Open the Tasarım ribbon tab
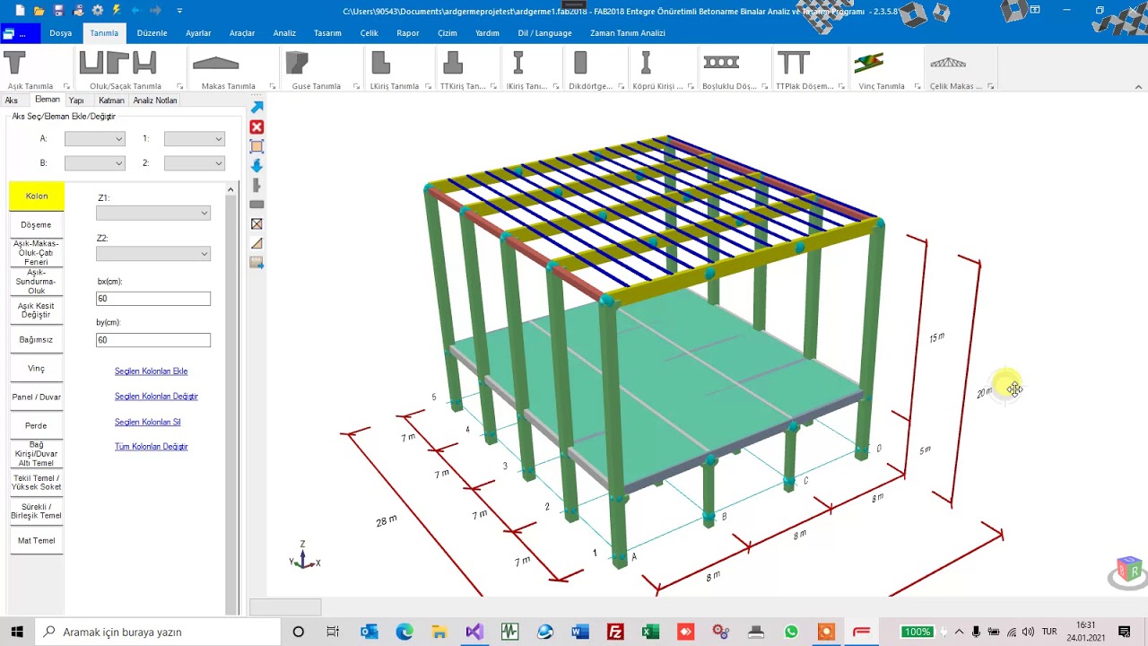1148x646 pixels. click(327, 33)
